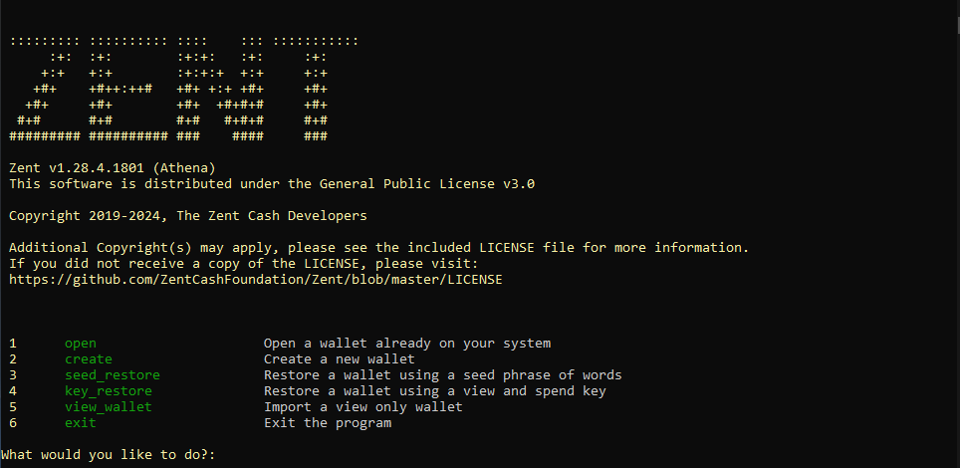Click the General Public License v3.0 line
Image resolution: width=960 pixels, height=468 pixels.
[272, 184]
